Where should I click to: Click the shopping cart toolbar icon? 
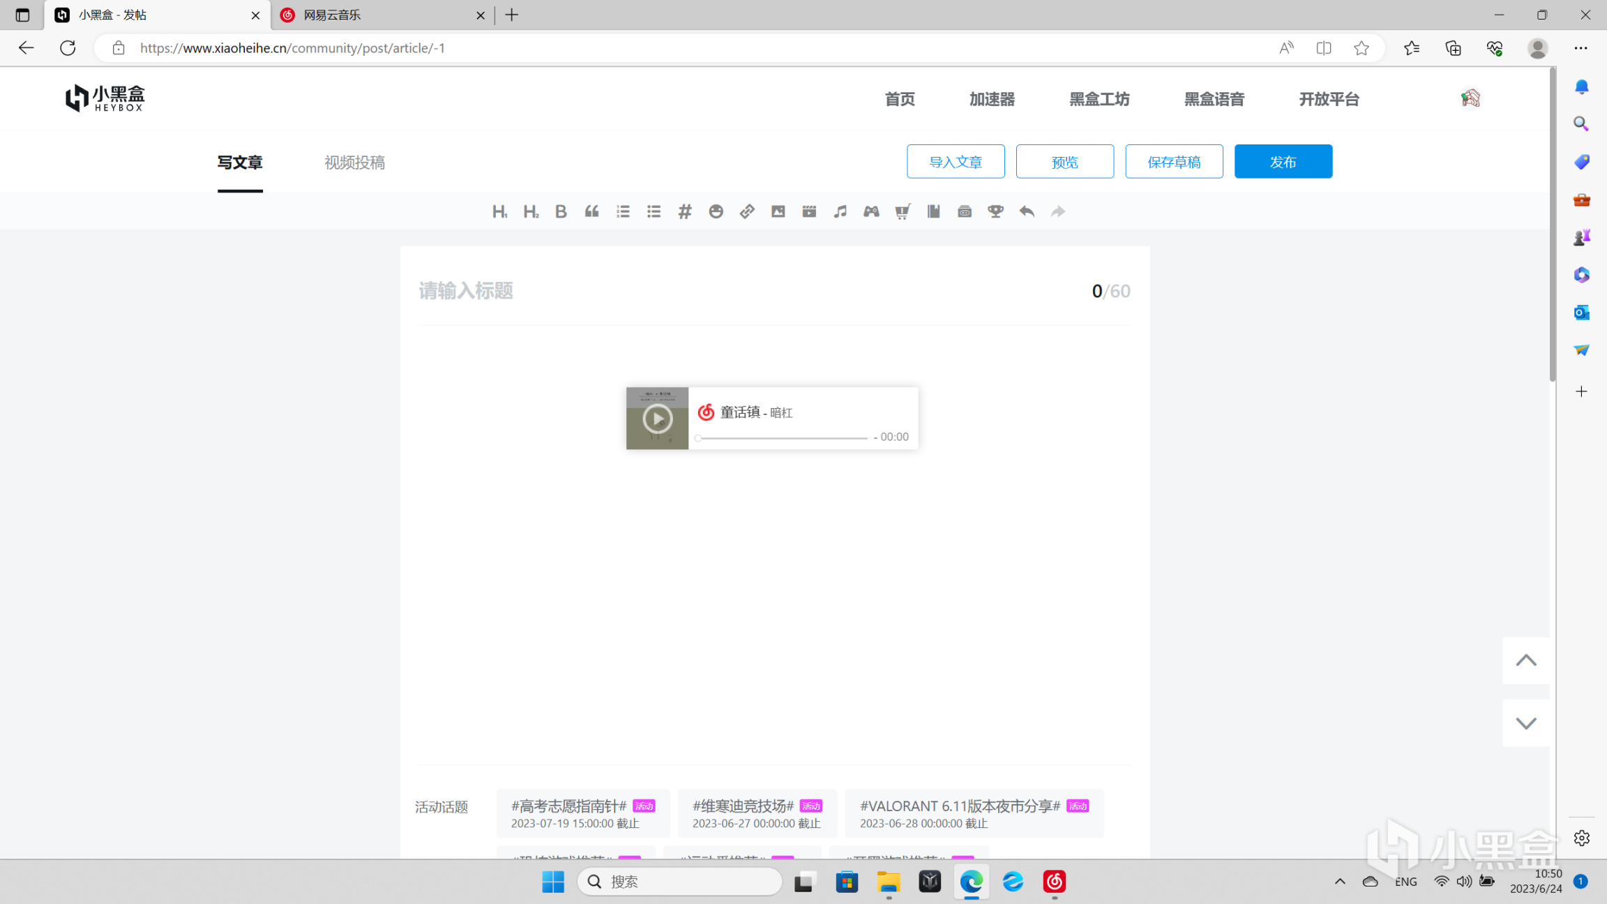click(902, 211)
